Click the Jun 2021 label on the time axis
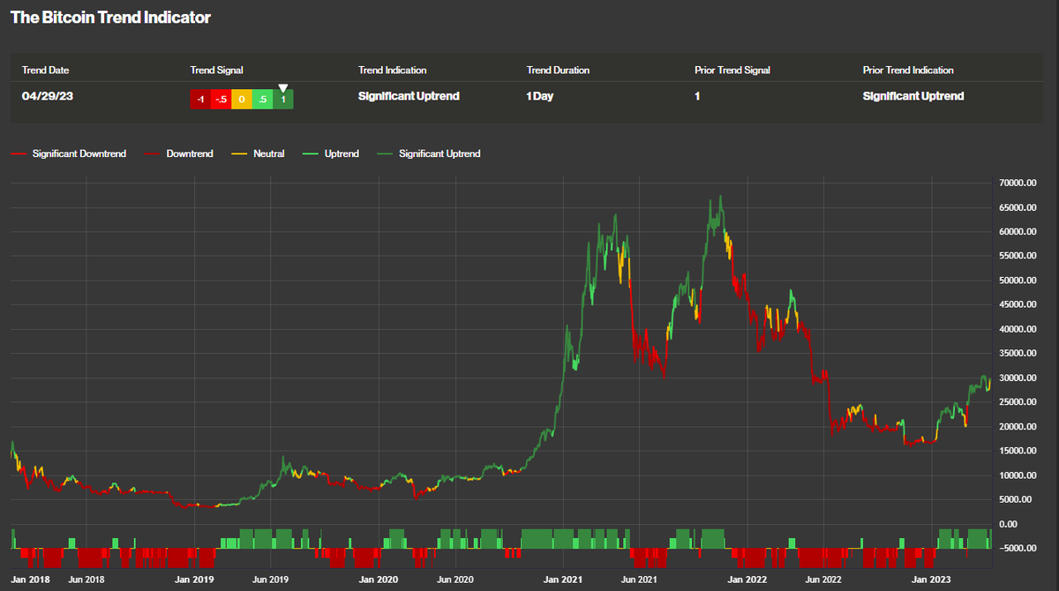1059x591 pixels. point(640,580)
